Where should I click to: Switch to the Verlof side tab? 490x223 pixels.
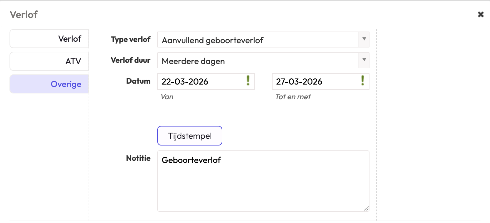(49, 39)
